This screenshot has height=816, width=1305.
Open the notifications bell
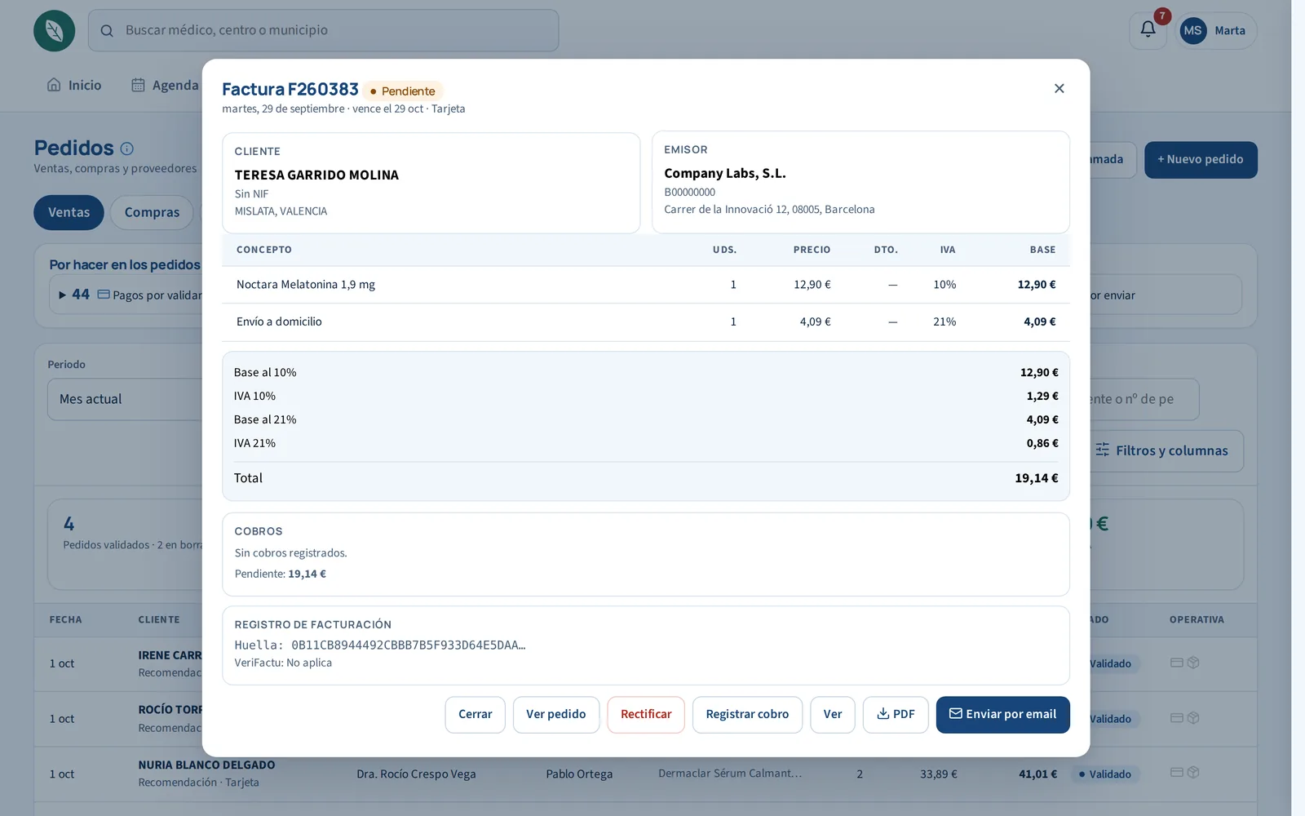click(1148, 30)
